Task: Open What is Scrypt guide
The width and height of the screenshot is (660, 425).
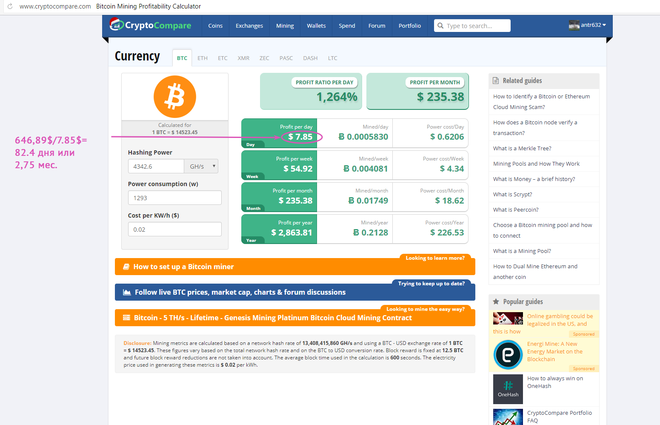Action: tap(512, 194)
